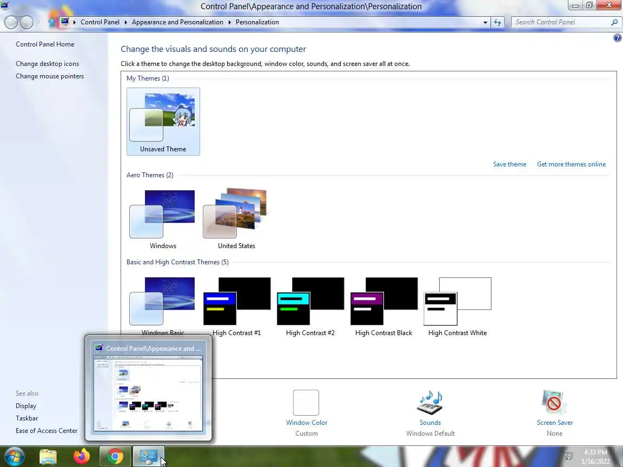The image size is (623, 467).
Task: Apply the Windows Aero theme
Action: tap(163, 219)
